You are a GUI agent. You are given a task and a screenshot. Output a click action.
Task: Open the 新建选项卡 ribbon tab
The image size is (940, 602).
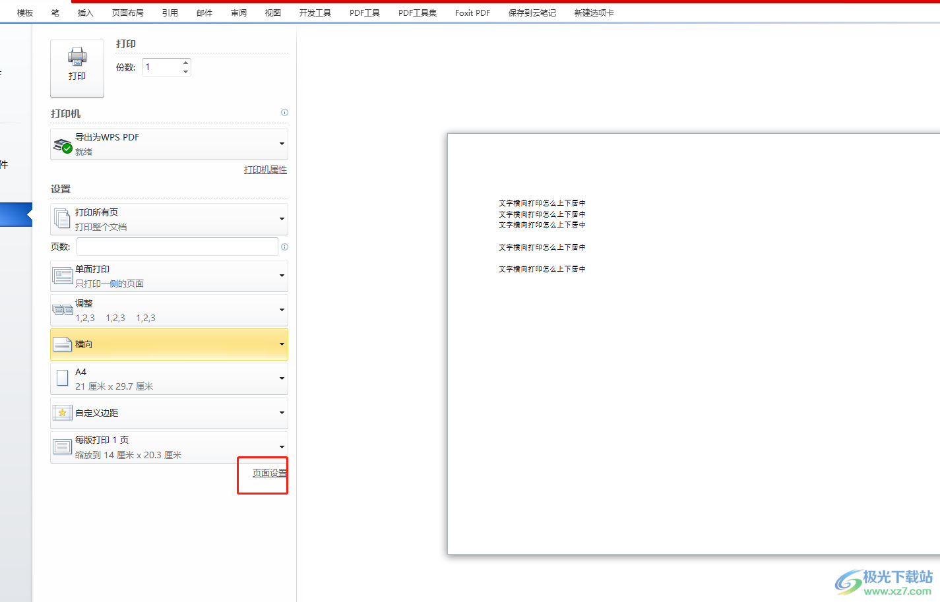point(594,13)
